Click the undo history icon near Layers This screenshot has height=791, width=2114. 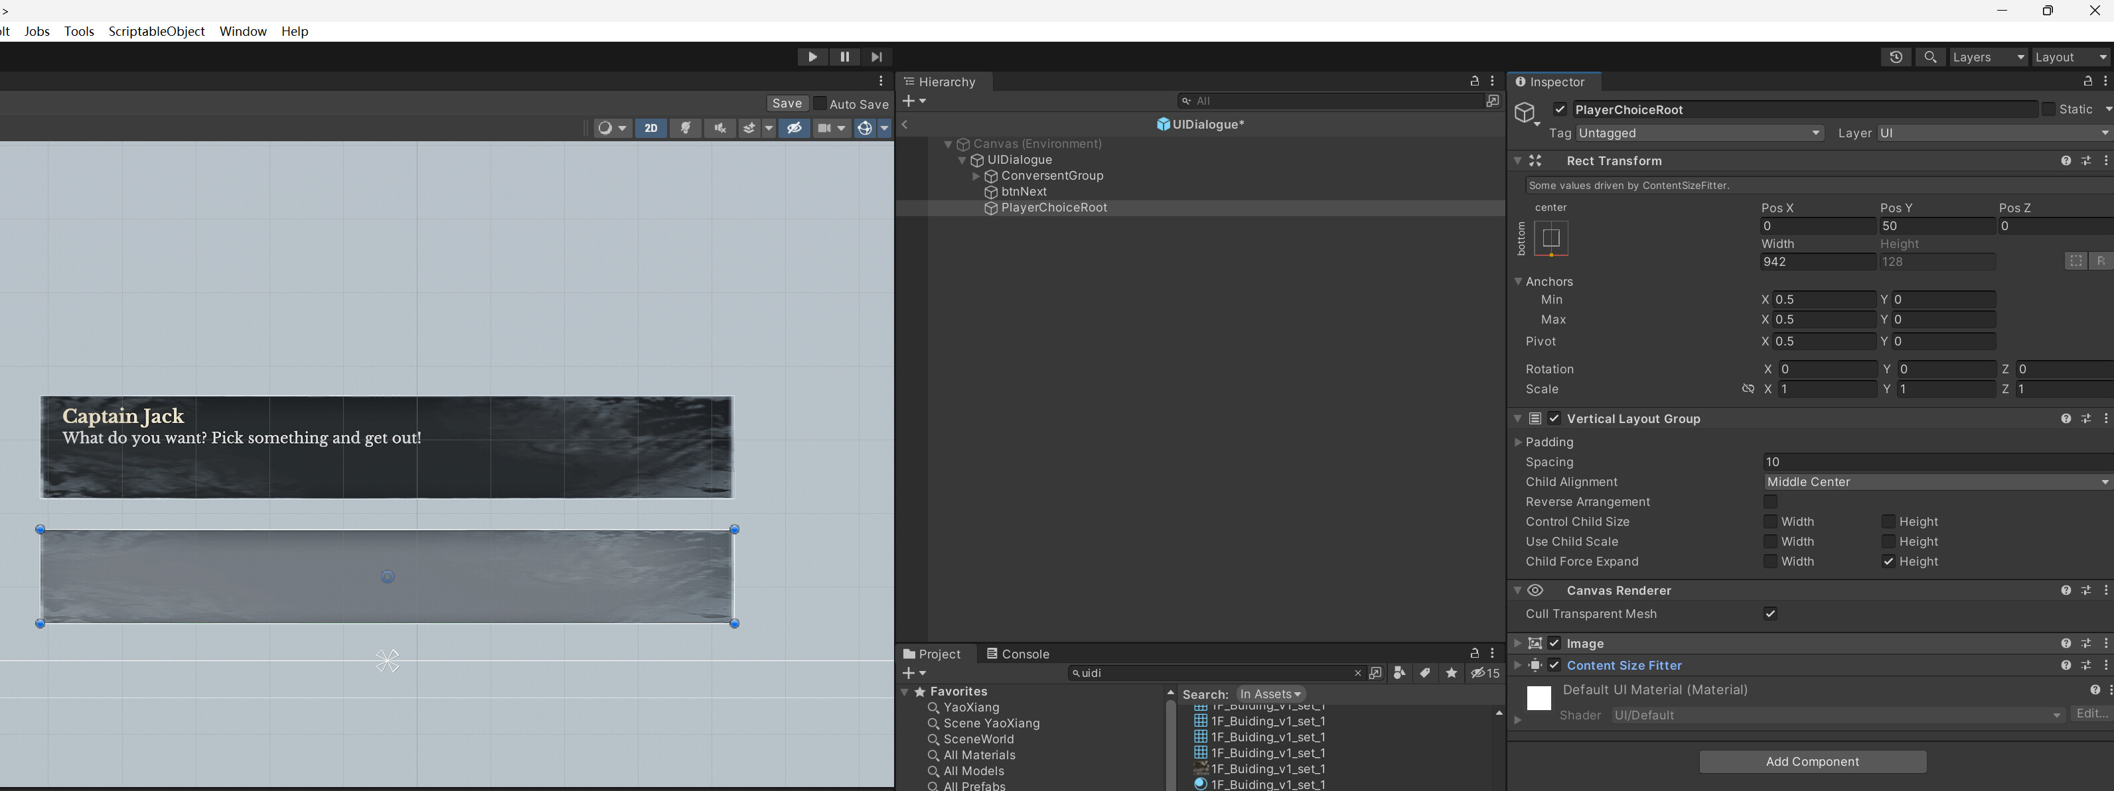click(x=1896, y=56)
